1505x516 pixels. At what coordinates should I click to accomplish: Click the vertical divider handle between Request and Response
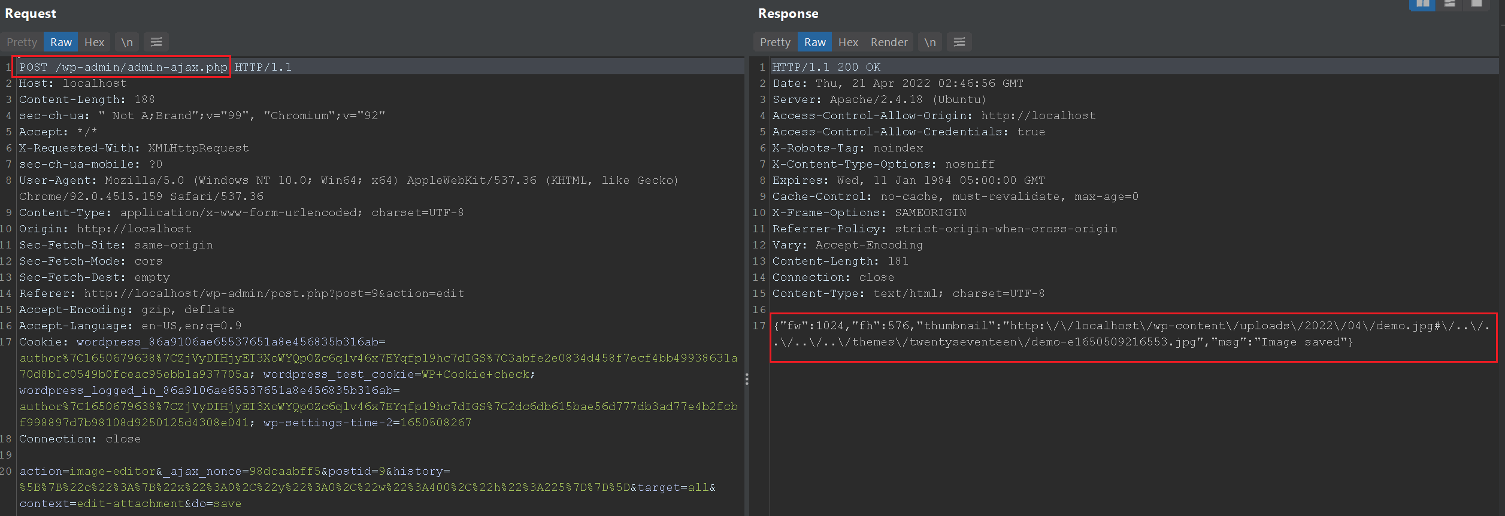pos(747,379)
